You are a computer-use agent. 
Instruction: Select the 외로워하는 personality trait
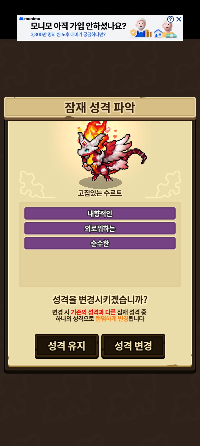point(100,229)
